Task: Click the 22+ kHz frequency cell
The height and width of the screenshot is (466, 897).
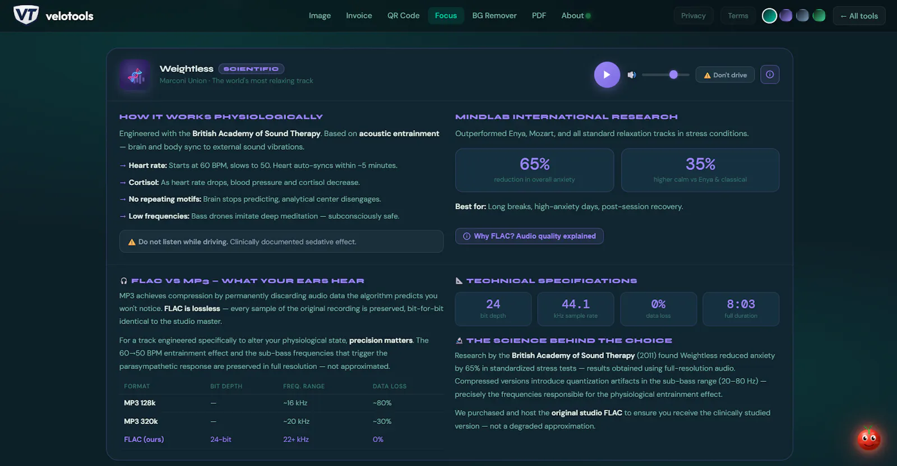Action: [296, 439]
